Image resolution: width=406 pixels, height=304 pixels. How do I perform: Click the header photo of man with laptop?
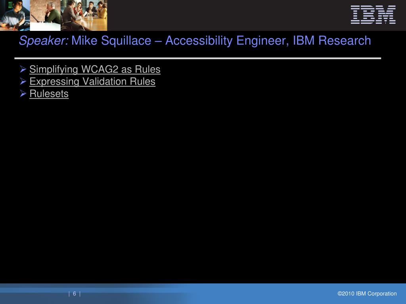pyautogui.click(x=45, y=15)
